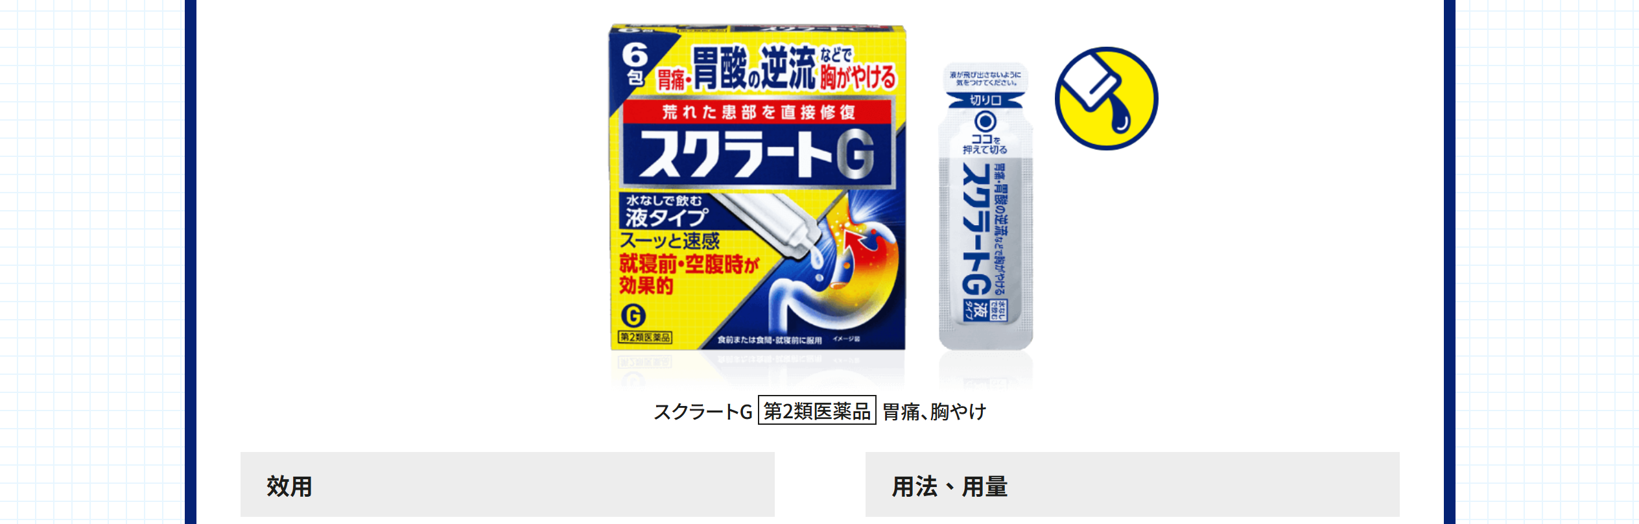This screenshot has width=1639, height=524.
Task: Click the 就寝前・空腹時が効果的 red text
Action: pyautogui.click(x=689, y=274)
